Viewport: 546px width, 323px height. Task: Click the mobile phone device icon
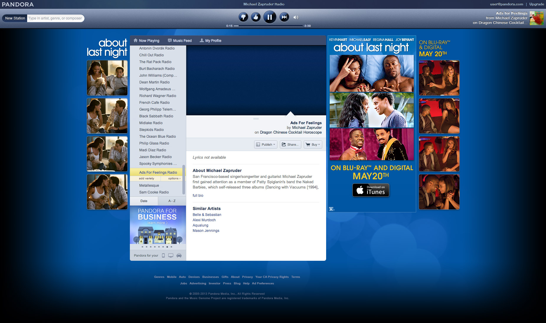(x=163, y=255)
